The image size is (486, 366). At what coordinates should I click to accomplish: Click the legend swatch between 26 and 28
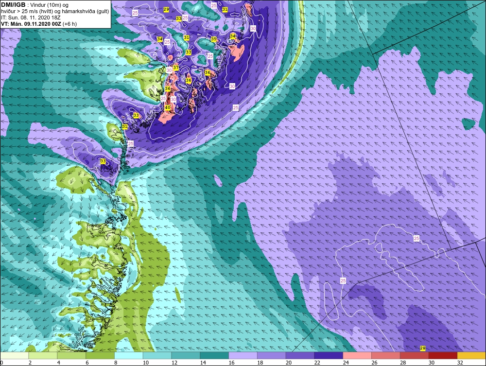click(385, 355)
